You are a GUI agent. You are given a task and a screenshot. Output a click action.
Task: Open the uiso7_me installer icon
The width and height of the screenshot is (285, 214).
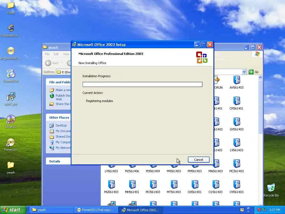(11, 99)
